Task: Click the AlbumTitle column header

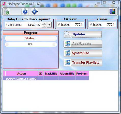Action: 67,74
